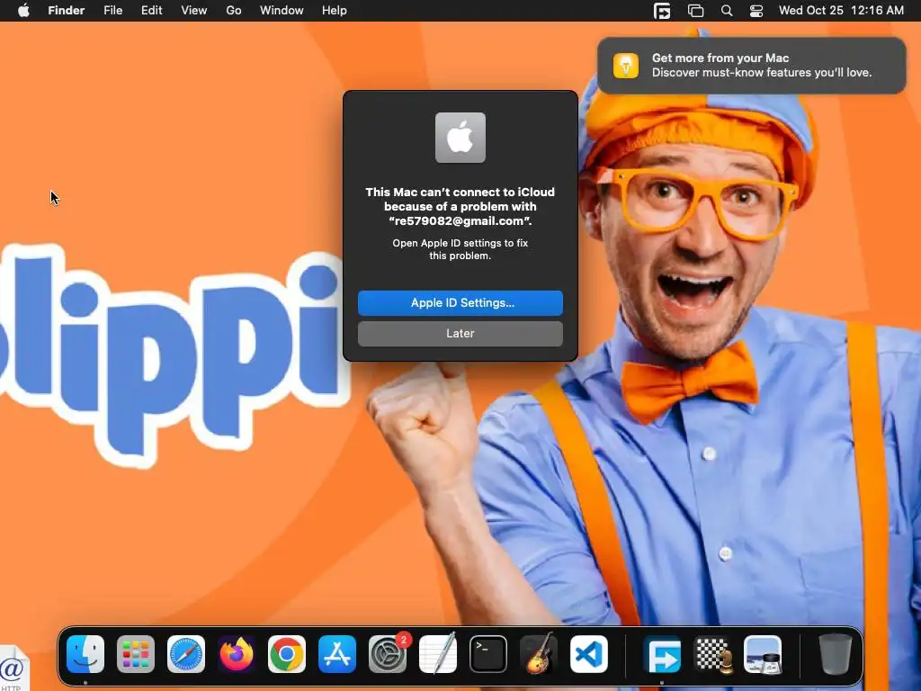Open the View menu

(x=194, y=11)
